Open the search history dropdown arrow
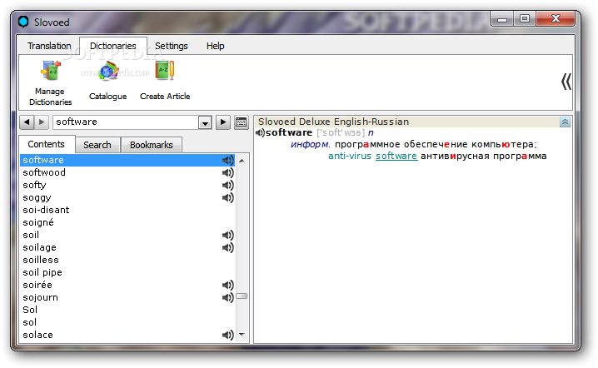The width and height of the screenshot is (598, 368). pyautogui.click(x=205, y=122)
